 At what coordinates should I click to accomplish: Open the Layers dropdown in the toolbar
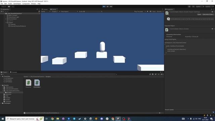pyautogui.click(x=200, y=6)
